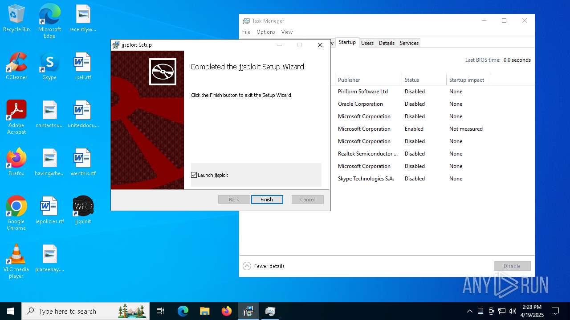Open Adobe Acrobat desktop shortcut
Viewport: 570px width, 320px height.
coord(16,118)
